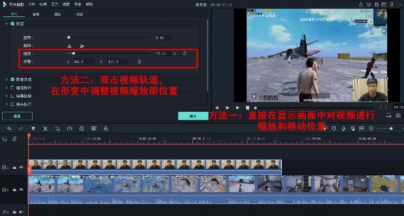Enable the green screen keying checkbox
The width and height of the screenshot is (404, 216).
click(12, 96)
